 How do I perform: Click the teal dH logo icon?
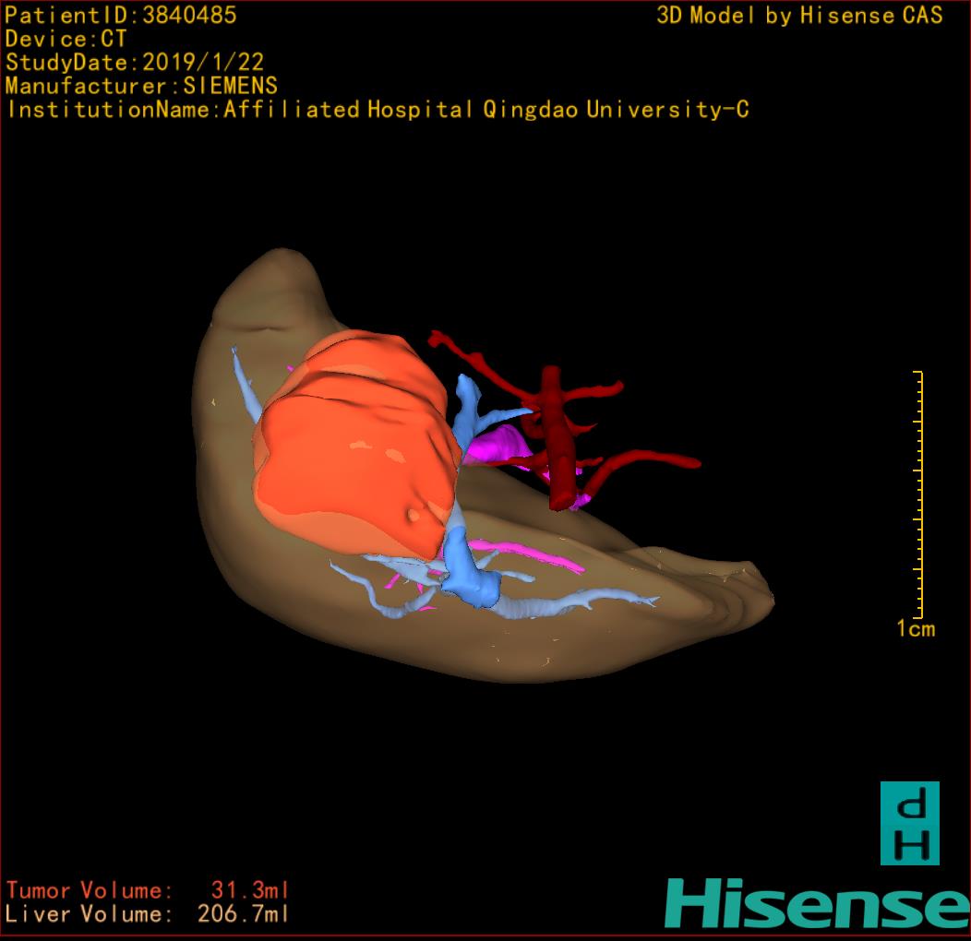point(909,823)
